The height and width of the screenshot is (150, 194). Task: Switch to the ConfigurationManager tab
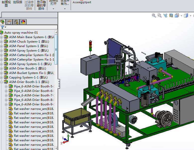coord(16,22)
